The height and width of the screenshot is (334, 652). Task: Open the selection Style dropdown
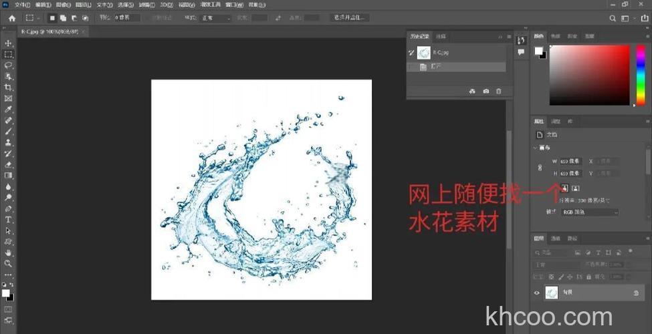click(x=216, y=18)
